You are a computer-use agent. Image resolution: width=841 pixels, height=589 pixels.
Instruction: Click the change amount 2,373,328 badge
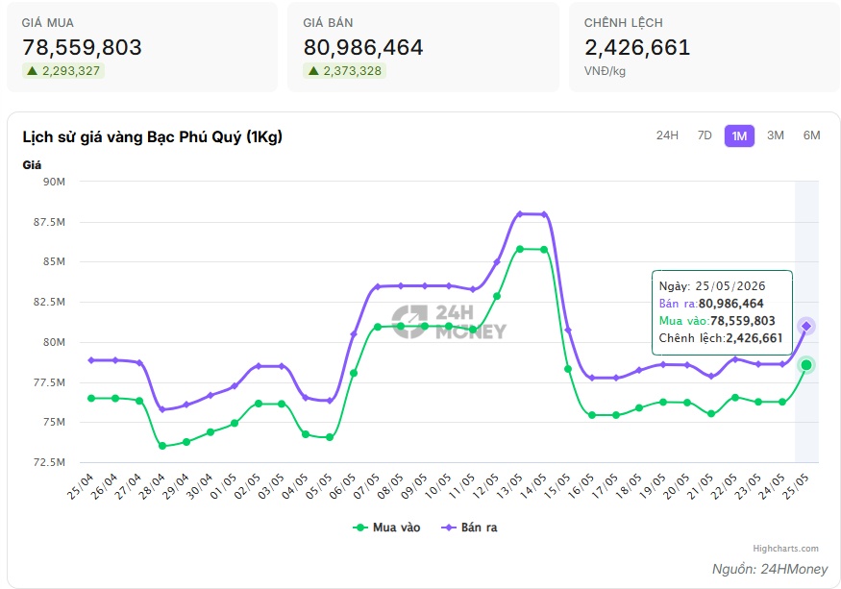345,71
